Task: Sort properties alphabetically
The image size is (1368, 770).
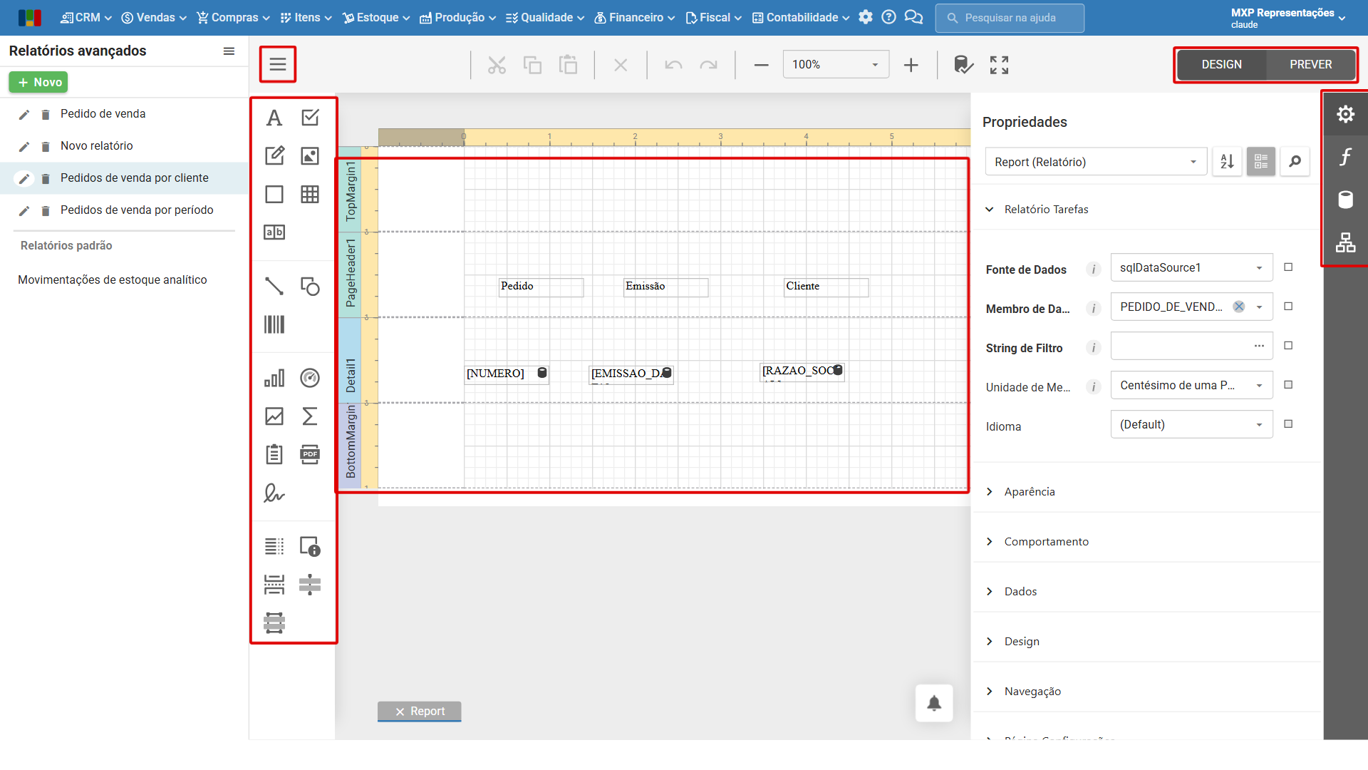Action: click(x=1227, y=162)
